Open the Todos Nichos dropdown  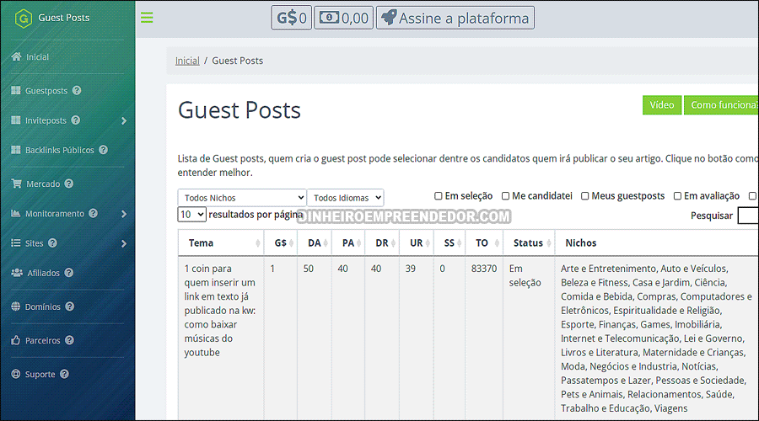pos(241,198)
